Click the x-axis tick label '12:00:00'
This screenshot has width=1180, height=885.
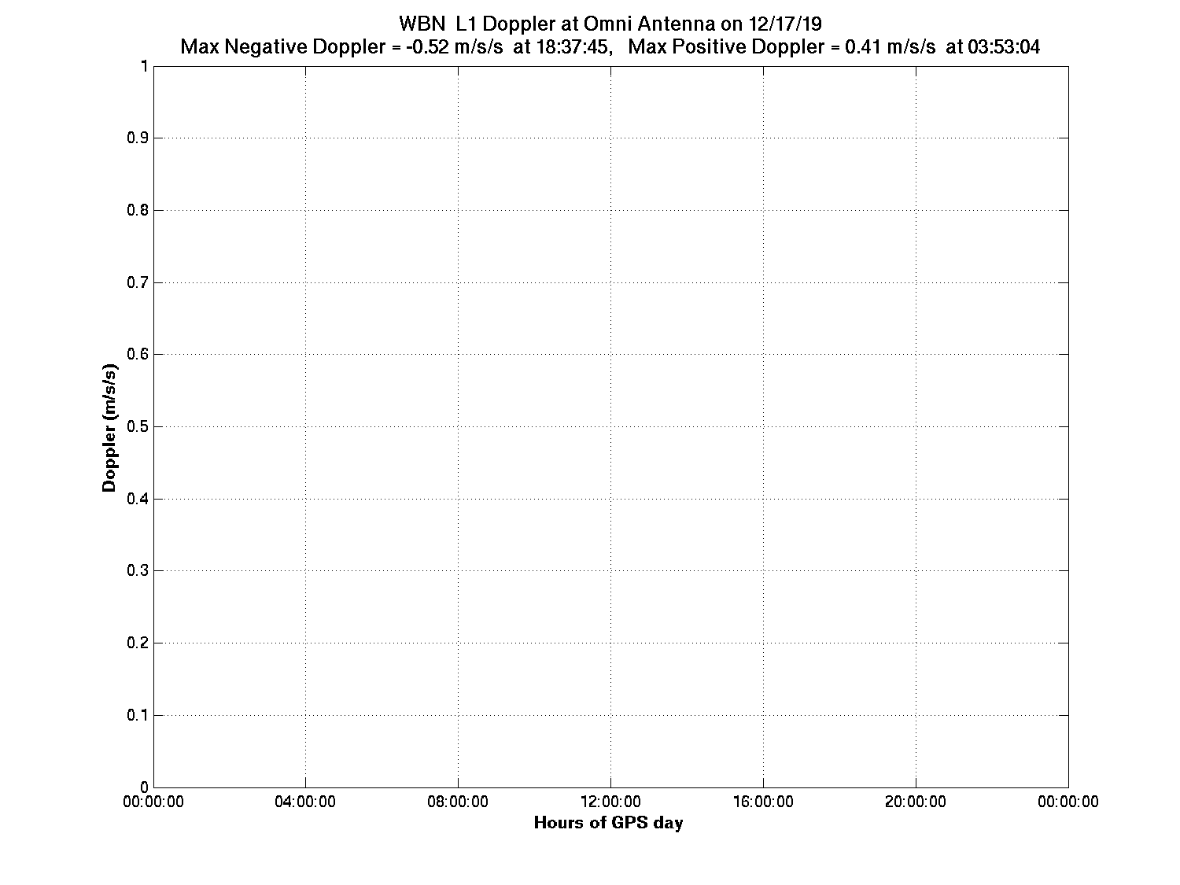tap(611, 802)
